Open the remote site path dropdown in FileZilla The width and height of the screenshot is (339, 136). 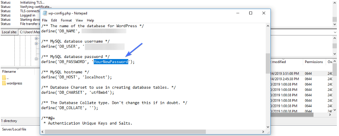(x=335, y=32)
